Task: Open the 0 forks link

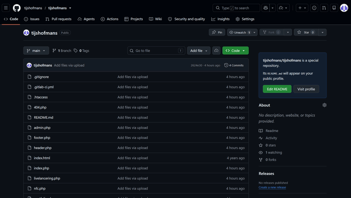Action: coord(268,159)
